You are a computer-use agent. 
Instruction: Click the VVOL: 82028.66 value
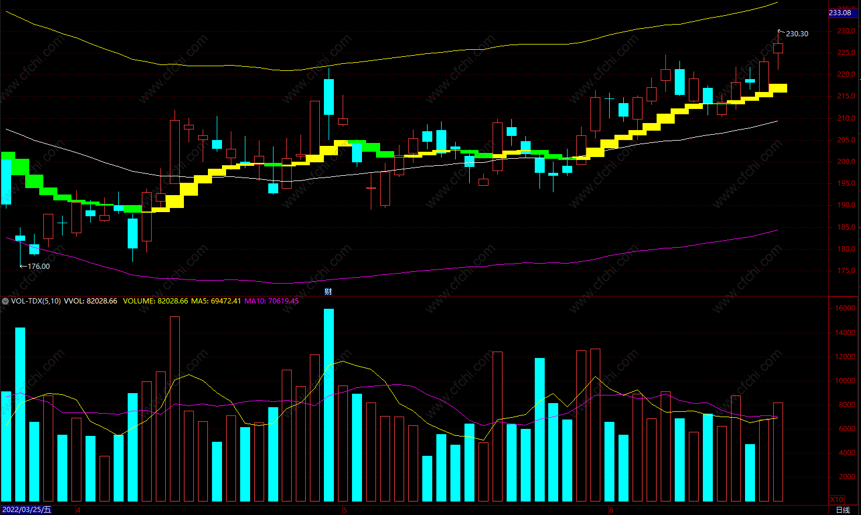coord(91,301)
